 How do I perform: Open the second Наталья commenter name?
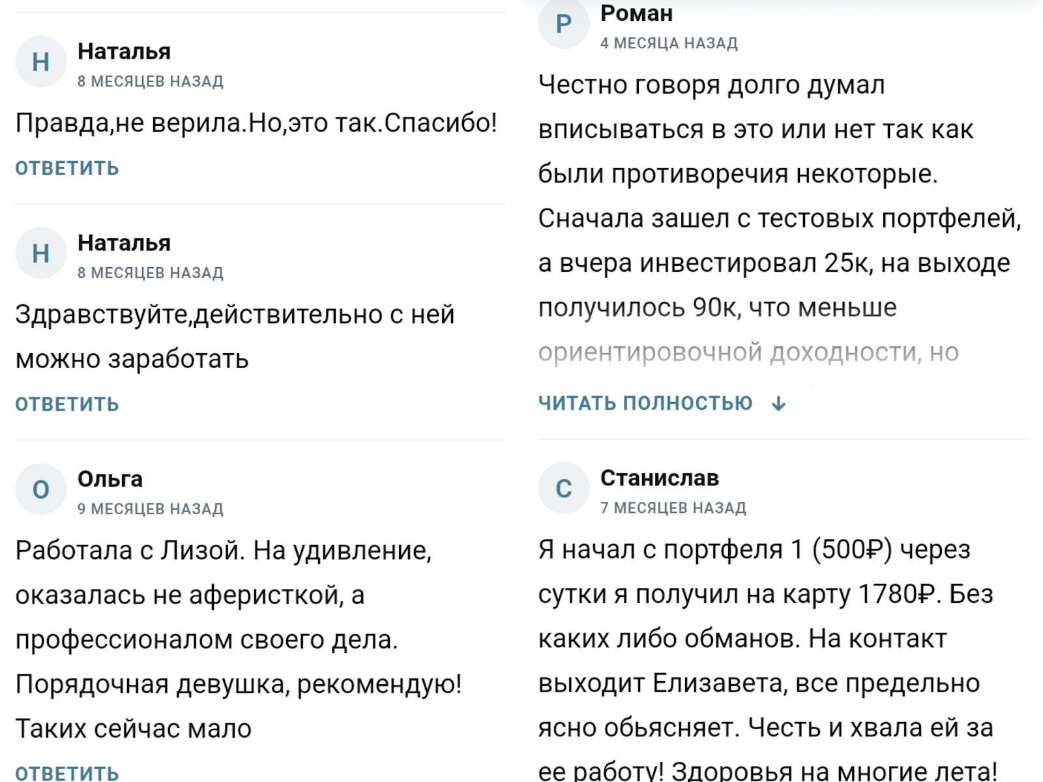point(124,243)
